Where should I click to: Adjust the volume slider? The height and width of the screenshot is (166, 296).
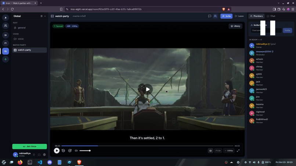click(85, 151)
